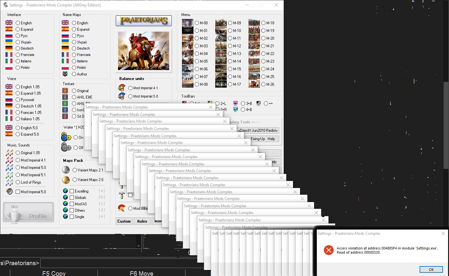Select the 3•B toolbar layout
This screenshot has width=449, height=276.
click(x=243, y=103)
